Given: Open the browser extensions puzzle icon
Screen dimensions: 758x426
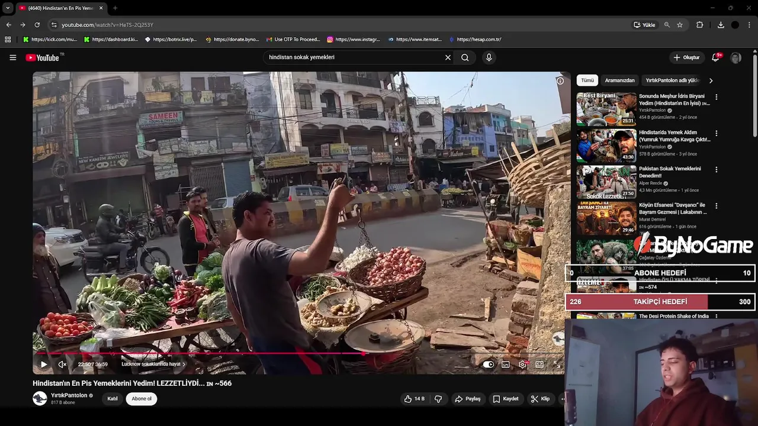Looking at the screenshot, I should click(x=699, y=25).
